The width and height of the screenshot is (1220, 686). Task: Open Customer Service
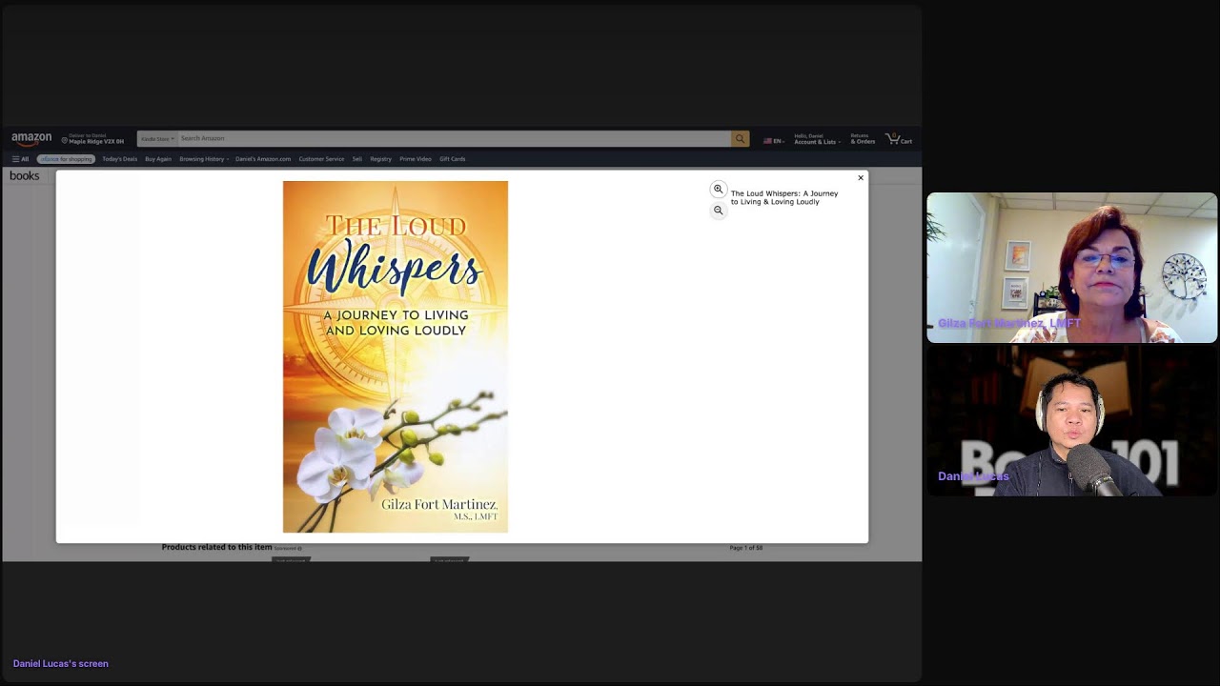(321, 159)
